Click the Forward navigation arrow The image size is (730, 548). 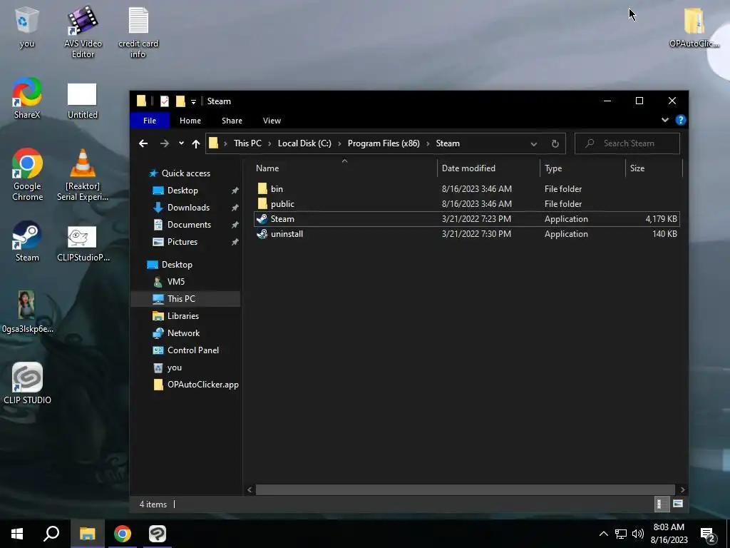165,143
